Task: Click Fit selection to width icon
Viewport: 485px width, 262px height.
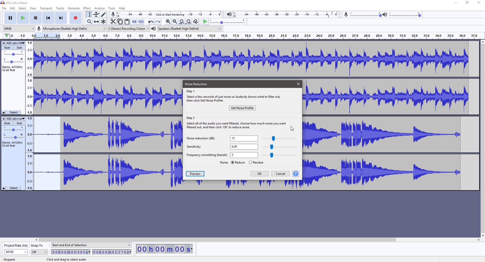Action: tap(182, 22)
